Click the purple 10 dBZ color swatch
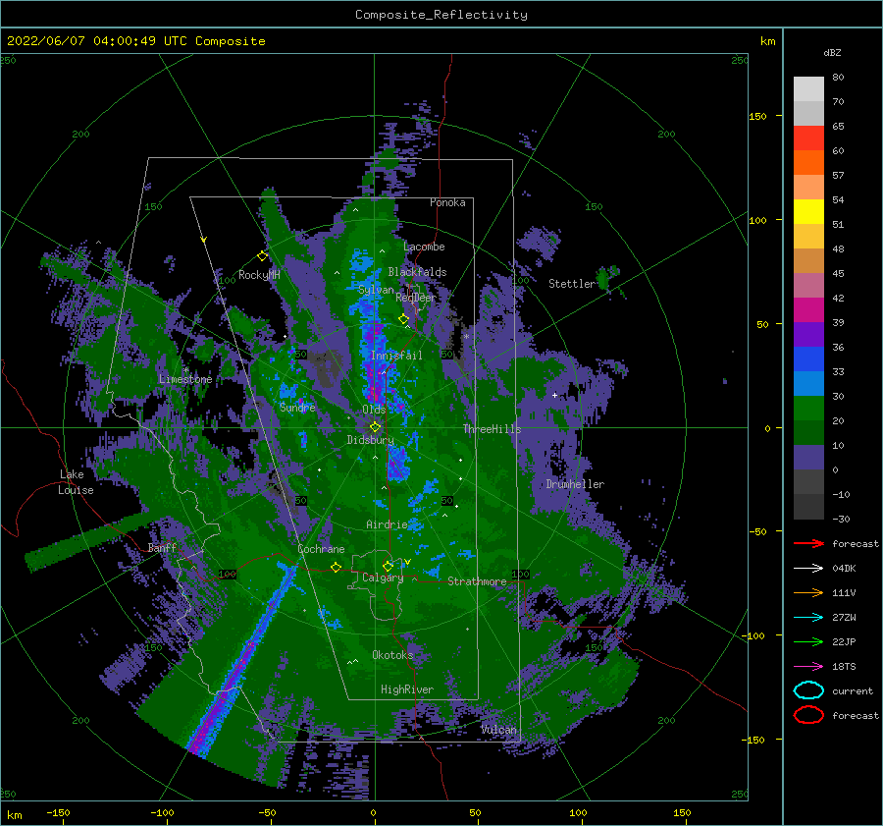 808,458
